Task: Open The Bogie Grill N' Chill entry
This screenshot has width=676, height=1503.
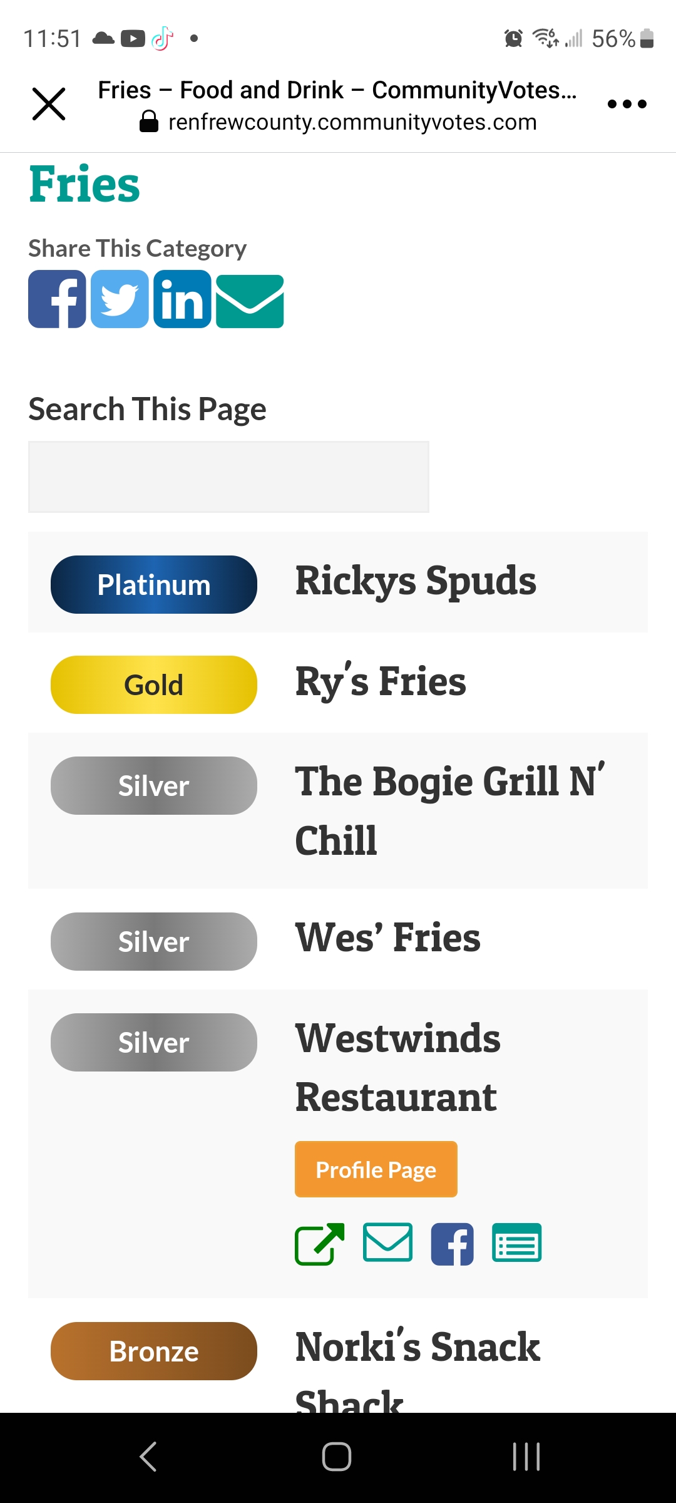Action: pyautogui.click(x=450, y=810)
